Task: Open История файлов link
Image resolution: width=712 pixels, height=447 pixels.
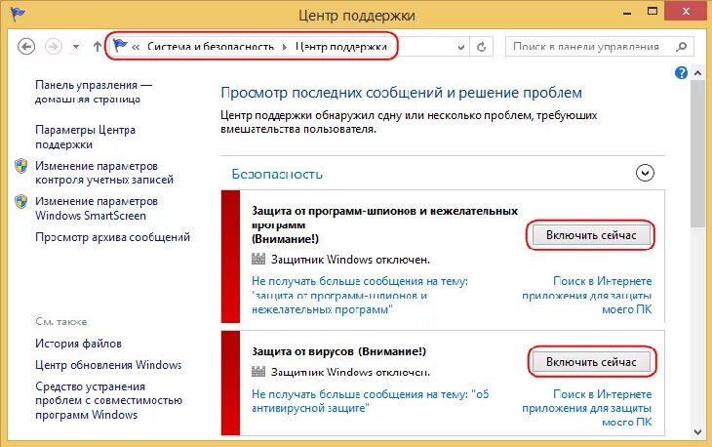Action: click(x=79, y=344)
